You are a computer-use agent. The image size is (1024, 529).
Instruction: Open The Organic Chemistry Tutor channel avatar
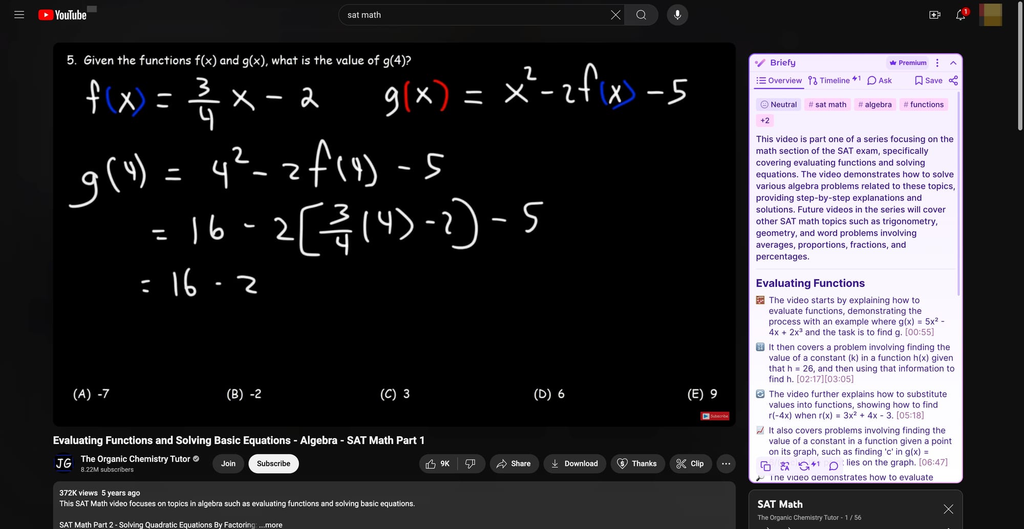click(x=63, y=463)
